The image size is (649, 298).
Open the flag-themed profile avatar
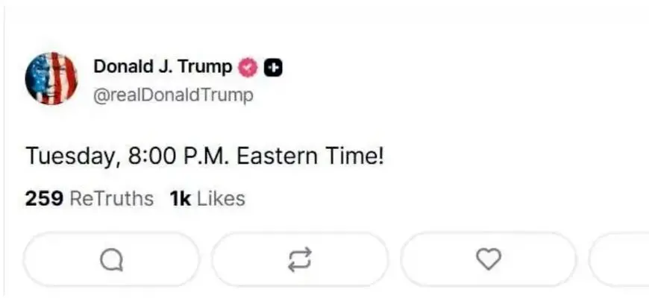click(x=51, y=78)
